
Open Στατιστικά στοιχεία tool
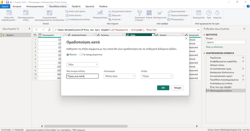click(139, 15)
